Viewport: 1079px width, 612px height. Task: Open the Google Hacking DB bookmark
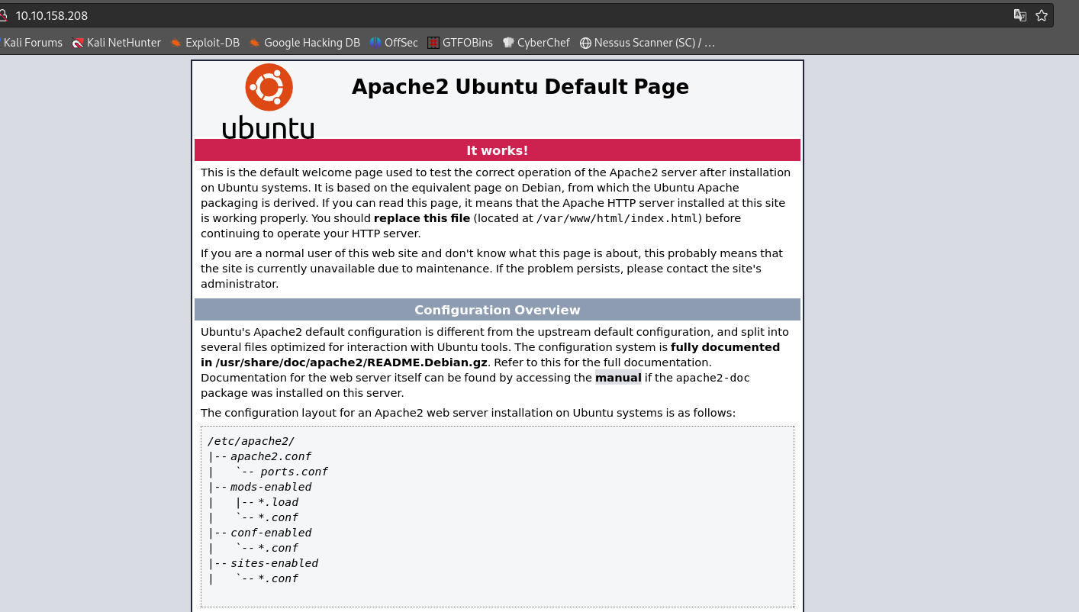304,43
